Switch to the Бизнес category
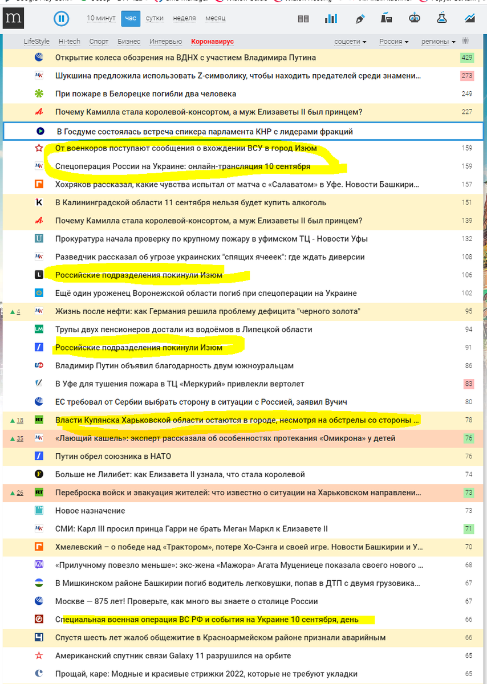This screenshot has height=684, width=487. [x=129, y=42]
